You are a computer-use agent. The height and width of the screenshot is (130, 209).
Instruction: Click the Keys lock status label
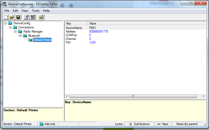click(165, 124)
